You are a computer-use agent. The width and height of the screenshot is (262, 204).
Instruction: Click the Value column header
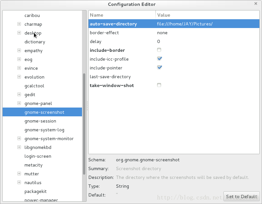207,15
